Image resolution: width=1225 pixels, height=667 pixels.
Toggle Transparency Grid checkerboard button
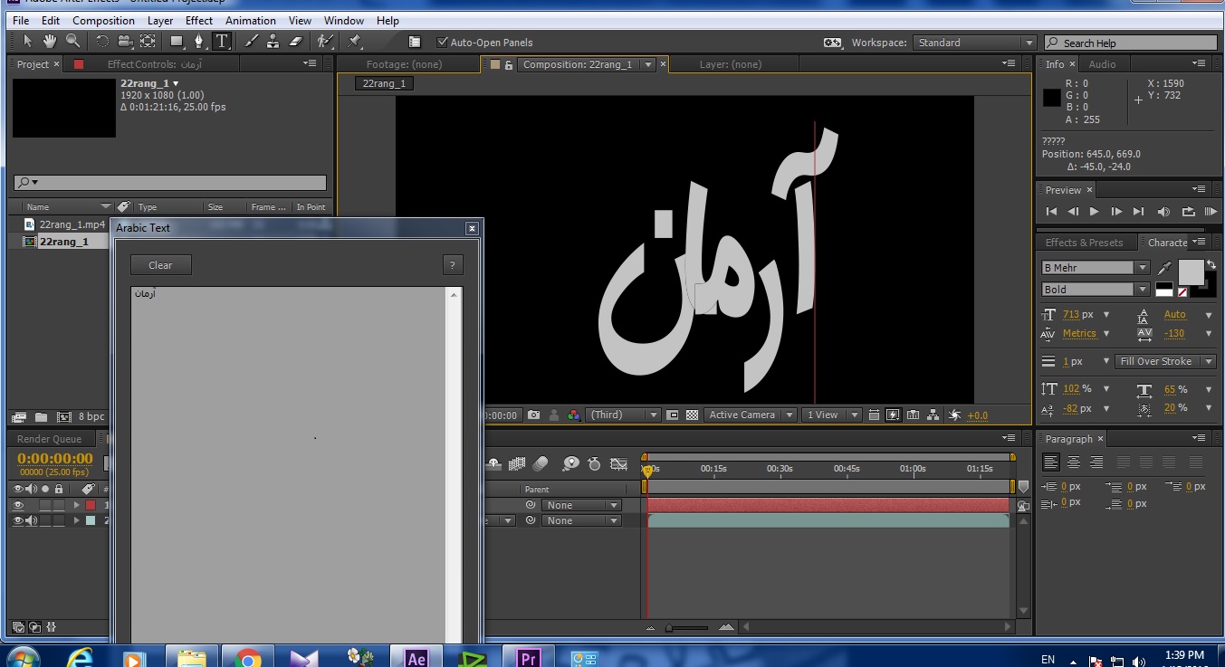click(693, 415)
